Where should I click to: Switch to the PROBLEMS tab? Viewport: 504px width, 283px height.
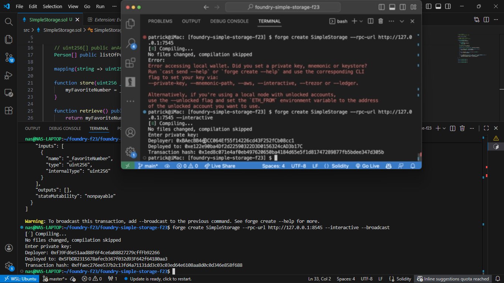(x=161, y=21)
